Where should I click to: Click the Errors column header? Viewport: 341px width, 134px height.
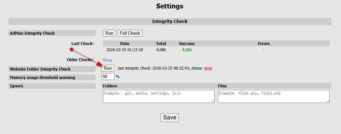click(264, 43)
